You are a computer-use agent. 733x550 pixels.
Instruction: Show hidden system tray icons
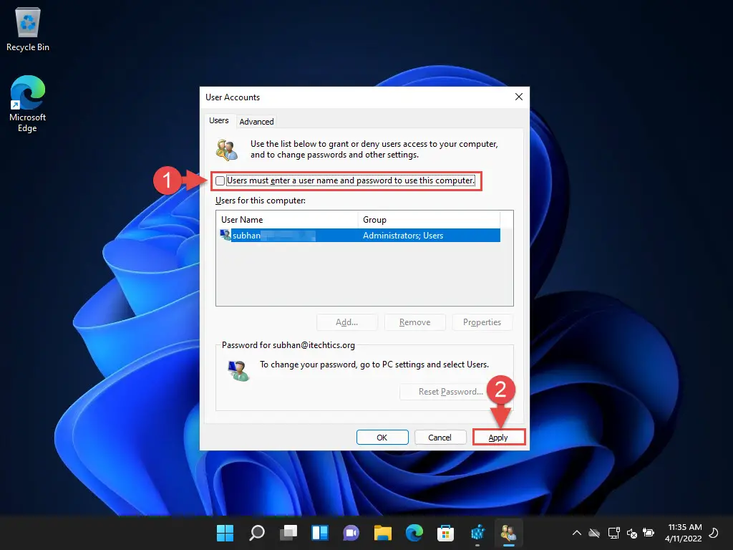tap(576, 533)
